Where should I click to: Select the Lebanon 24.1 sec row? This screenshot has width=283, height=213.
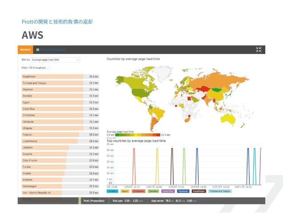(60, 148)
